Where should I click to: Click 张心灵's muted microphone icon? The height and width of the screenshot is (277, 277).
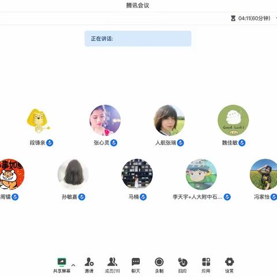[x=114, y=143]
